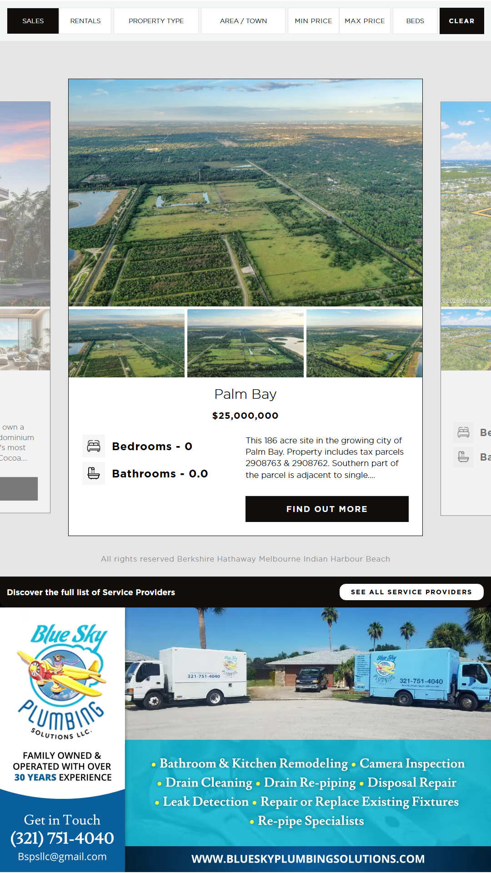This screenshot has width=491, height=873.
Task: Open the Beds filter
Action: coord(415,21)
